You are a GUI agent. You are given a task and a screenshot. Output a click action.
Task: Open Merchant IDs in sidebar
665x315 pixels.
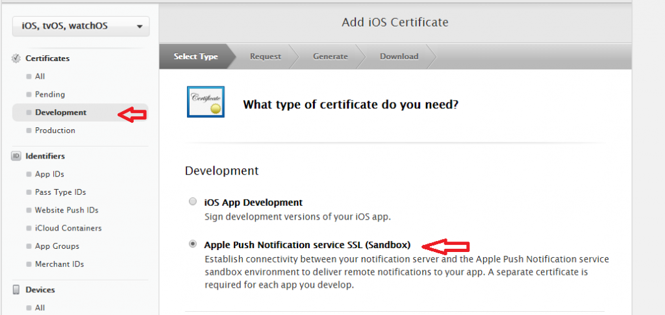(59, 264)
